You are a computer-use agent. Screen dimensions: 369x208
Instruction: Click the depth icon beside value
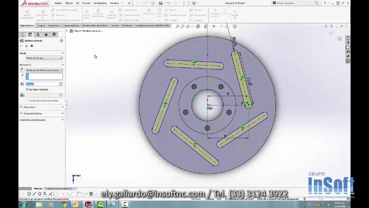pos(22,84)
